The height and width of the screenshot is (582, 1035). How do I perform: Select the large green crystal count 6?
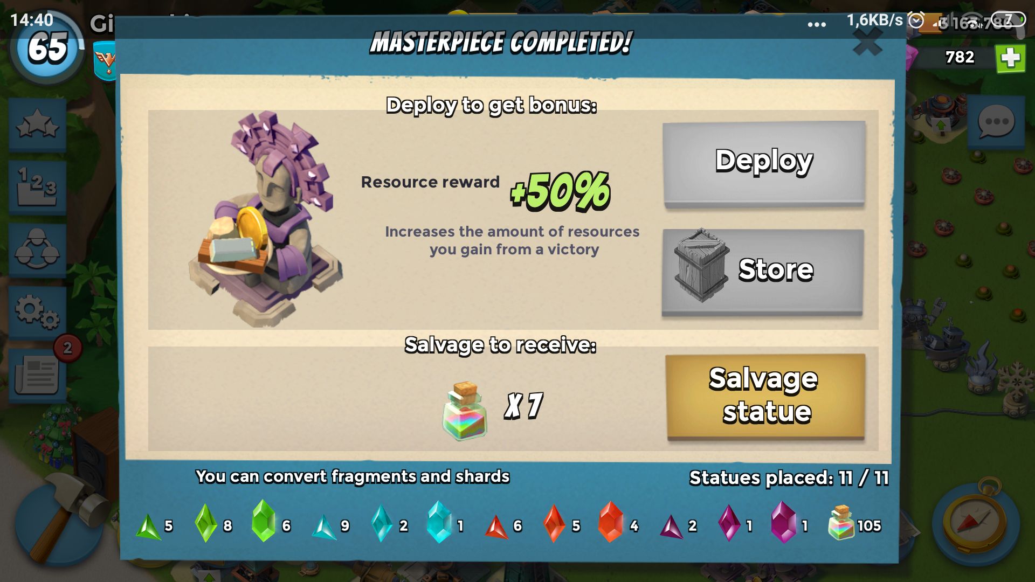264,521
